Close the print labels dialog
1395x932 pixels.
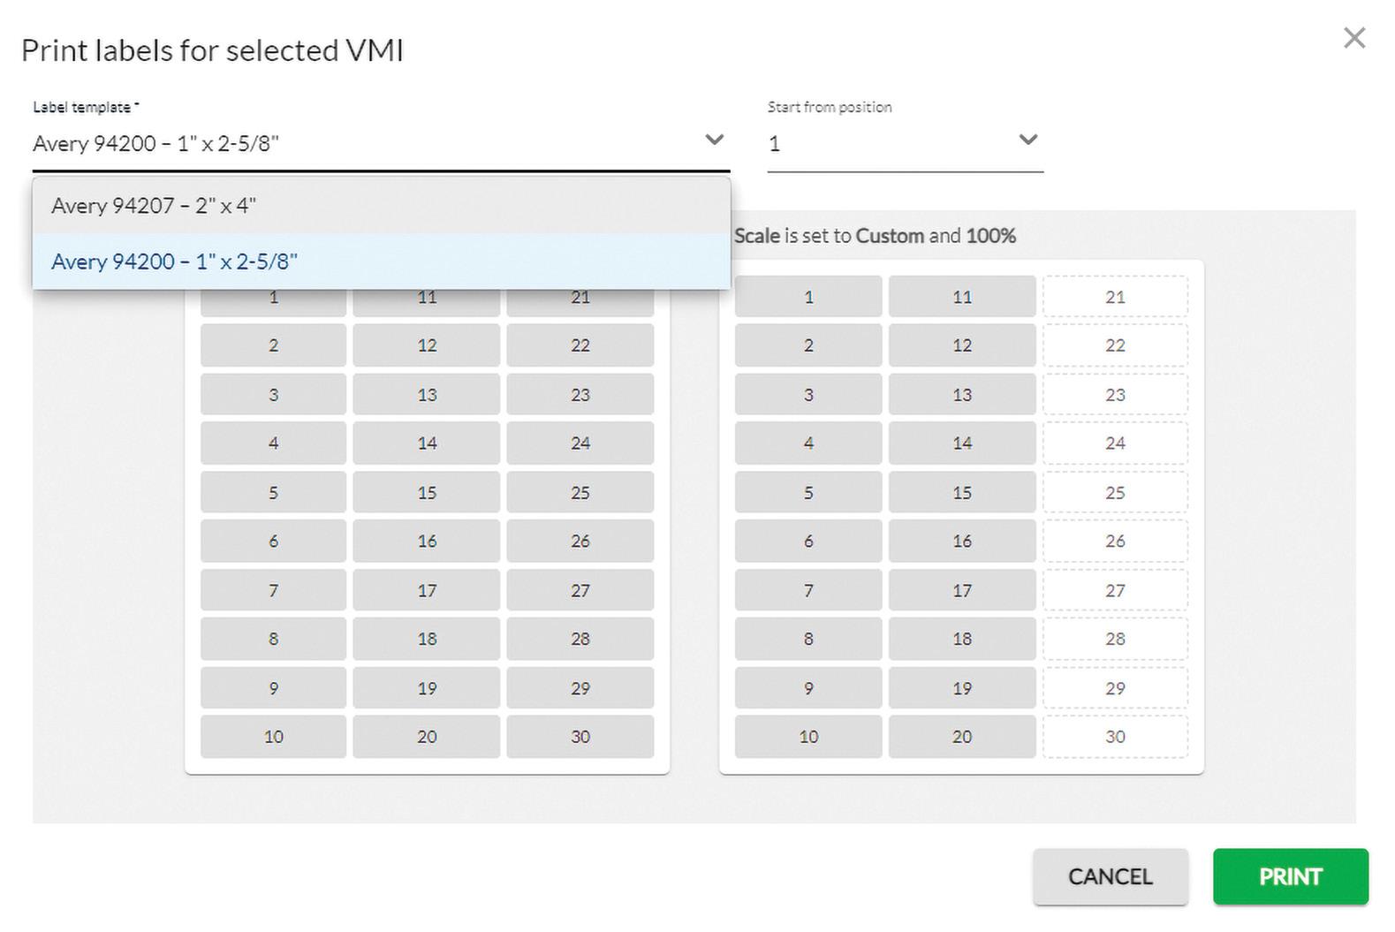coord(1353,38)
